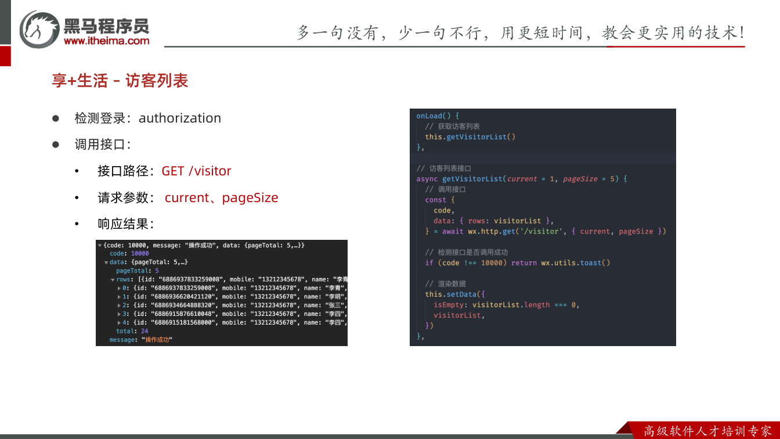This screenshot has height=439, width=780.
Task: Click getVisitorList call in onLoad
Action: point(470,137)
